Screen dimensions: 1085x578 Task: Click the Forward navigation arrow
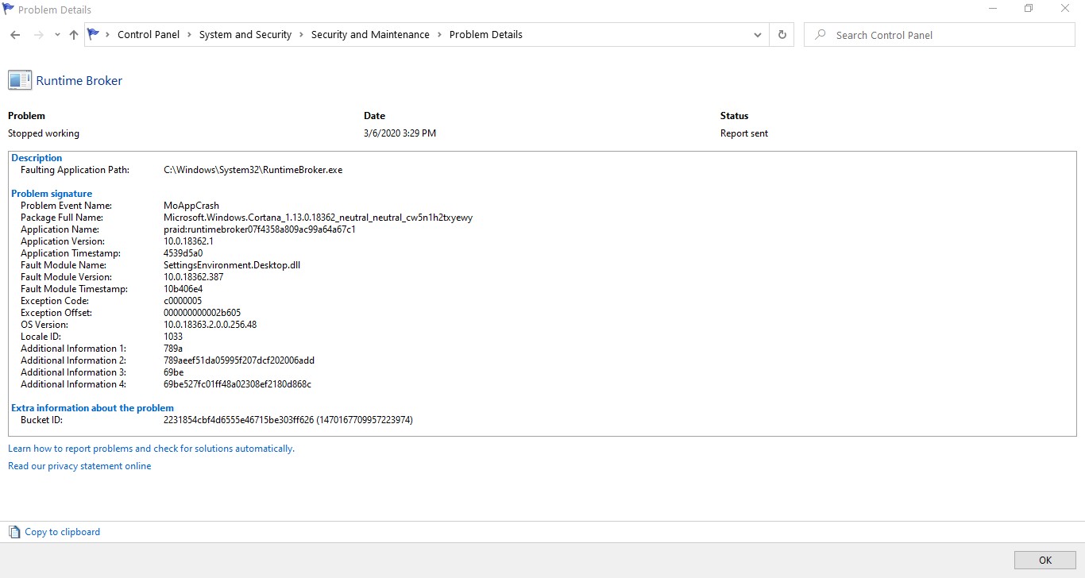(x=38, y=35)
